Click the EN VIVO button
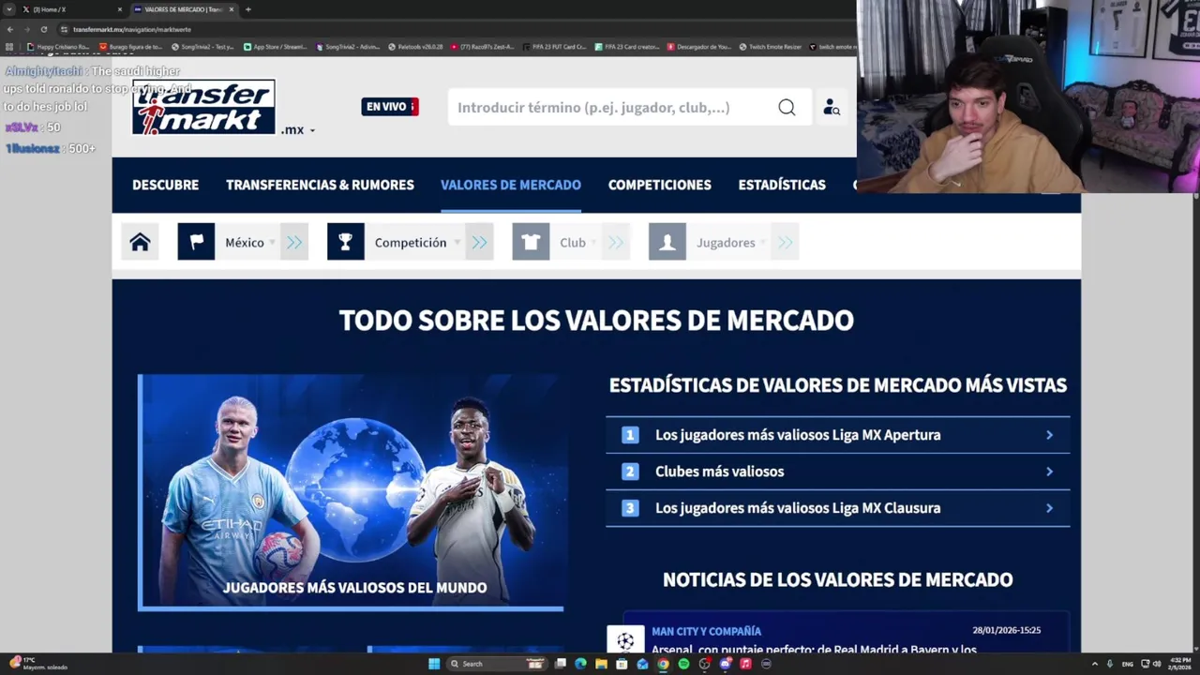1200x675 pixels. pyautogui.click(x=390, y=107)
